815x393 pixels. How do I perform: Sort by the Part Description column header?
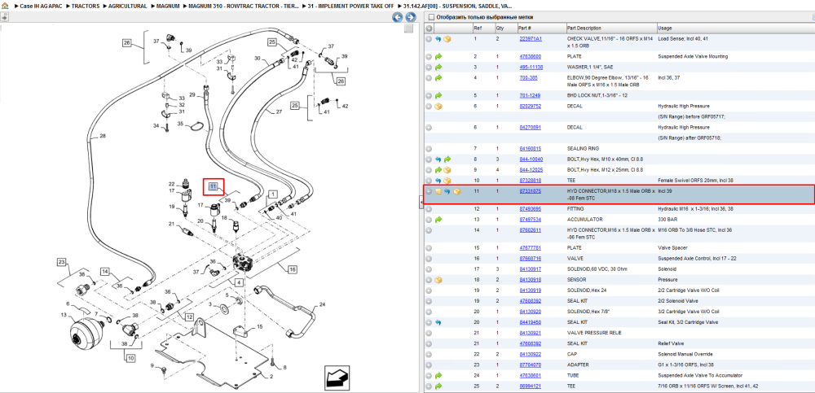click(584, 28)
